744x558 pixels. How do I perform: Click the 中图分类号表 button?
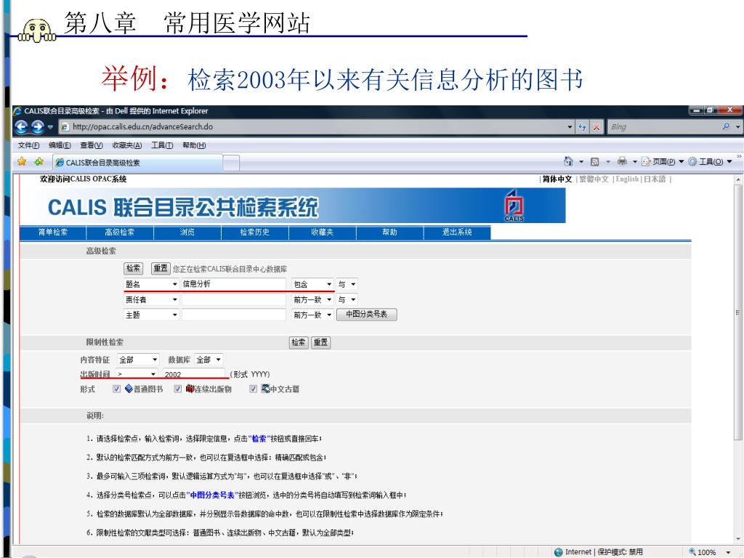tap(366, 314)
